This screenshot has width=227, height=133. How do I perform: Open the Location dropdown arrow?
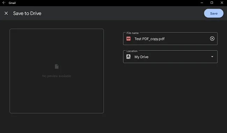(x=212, y=57)
